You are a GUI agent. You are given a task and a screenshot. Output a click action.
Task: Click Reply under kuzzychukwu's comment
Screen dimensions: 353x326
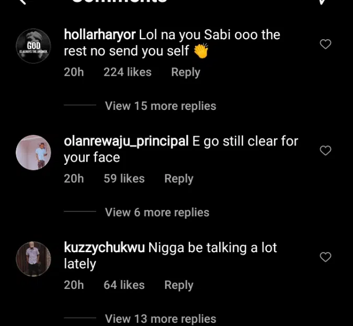pyautogui.click(x=179, y=285)
